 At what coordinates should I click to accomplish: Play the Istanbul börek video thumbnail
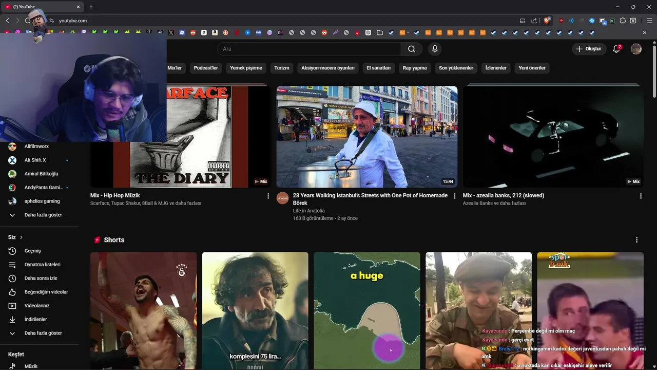point(367,137)
